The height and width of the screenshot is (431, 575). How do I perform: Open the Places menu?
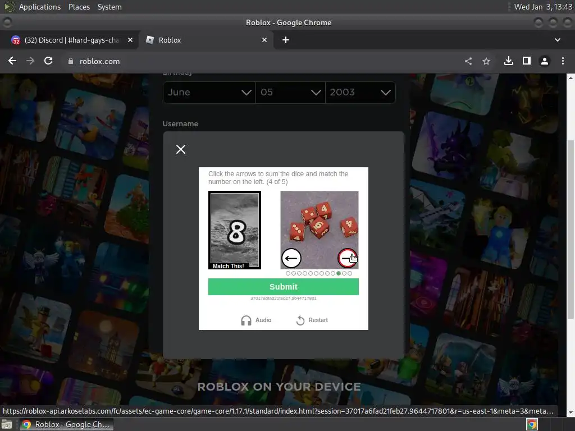click(x=79, y=7)
